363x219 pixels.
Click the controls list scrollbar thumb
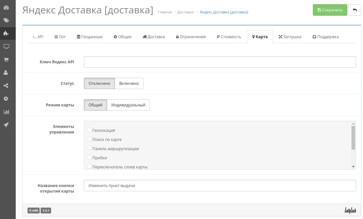[x=353, y=138]
